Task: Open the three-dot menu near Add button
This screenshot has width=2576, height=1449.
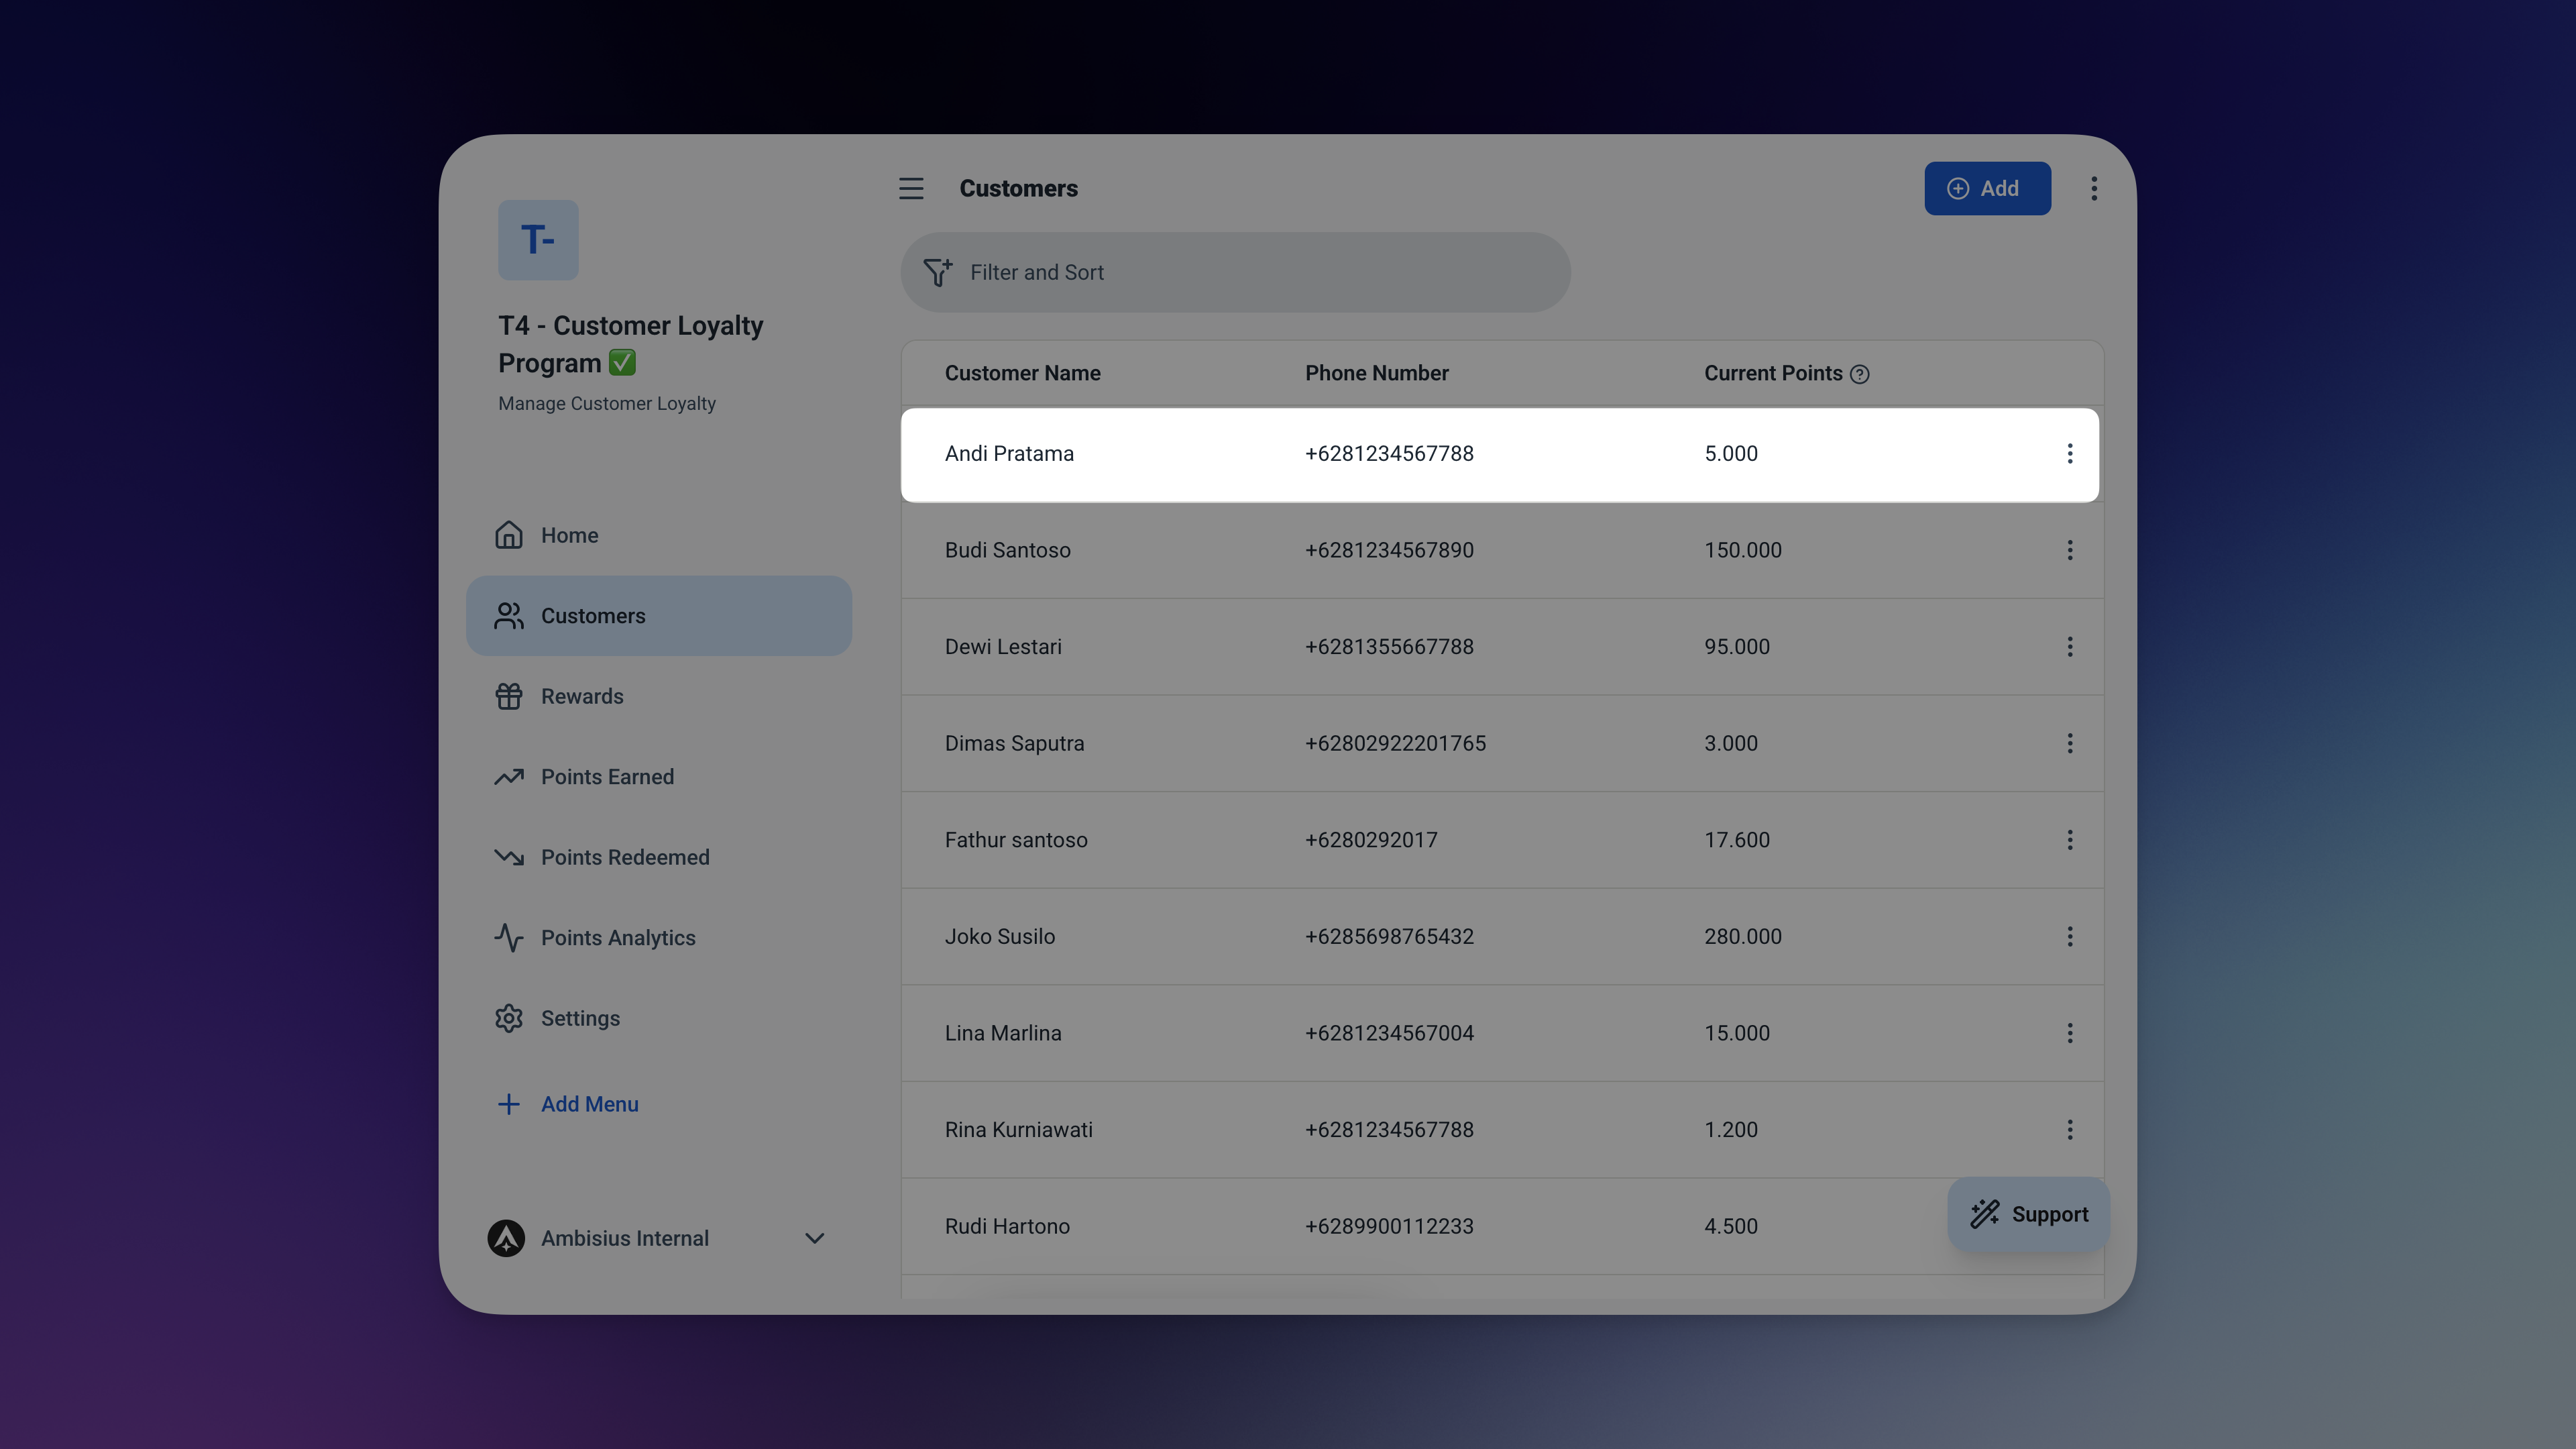Action: tap(2094, 188)
